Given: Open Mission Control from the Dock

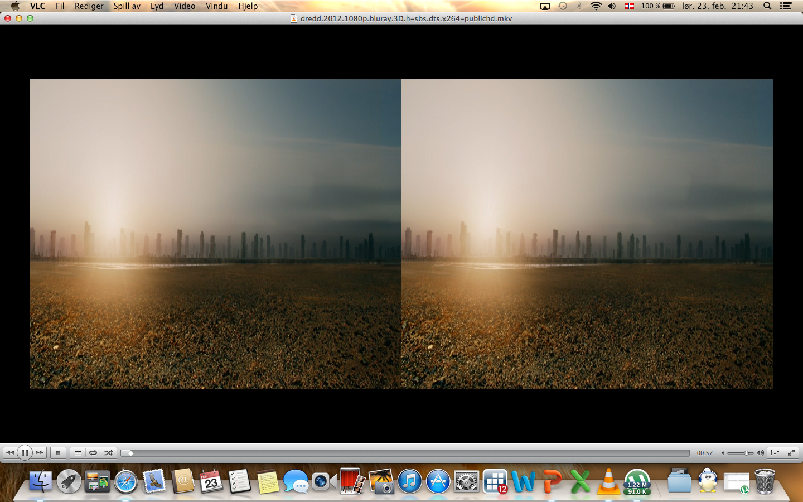Looking at the screenshot, I should (x=98, y=481).
